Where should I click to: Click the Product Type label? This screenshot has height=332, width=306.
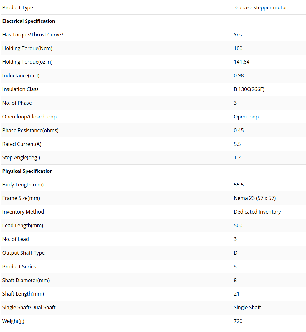17,7
